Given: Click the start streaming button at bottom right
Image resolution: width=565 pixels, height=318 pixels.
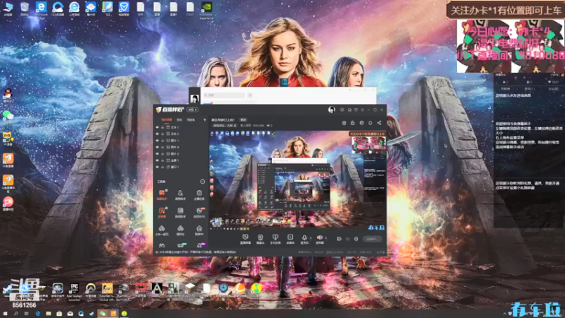Looking at the screenshot, I should [x=372, y=239].
